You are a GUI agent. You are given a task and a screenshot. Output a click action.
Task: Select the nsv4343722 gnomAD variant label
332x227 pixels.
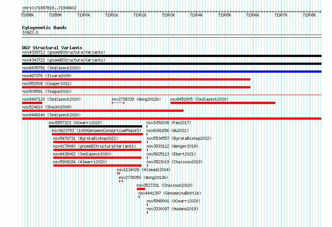(x=64, y=60)
